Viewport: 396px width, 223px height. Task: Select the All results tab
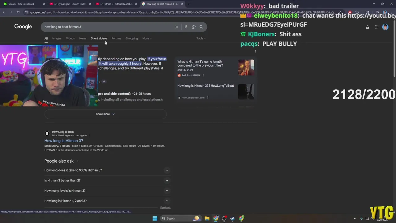tap(46, 38)
